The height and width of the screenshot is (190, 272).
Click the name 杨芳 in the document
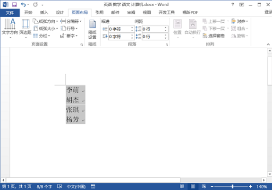pyautogui.click(x=73, y=119)
